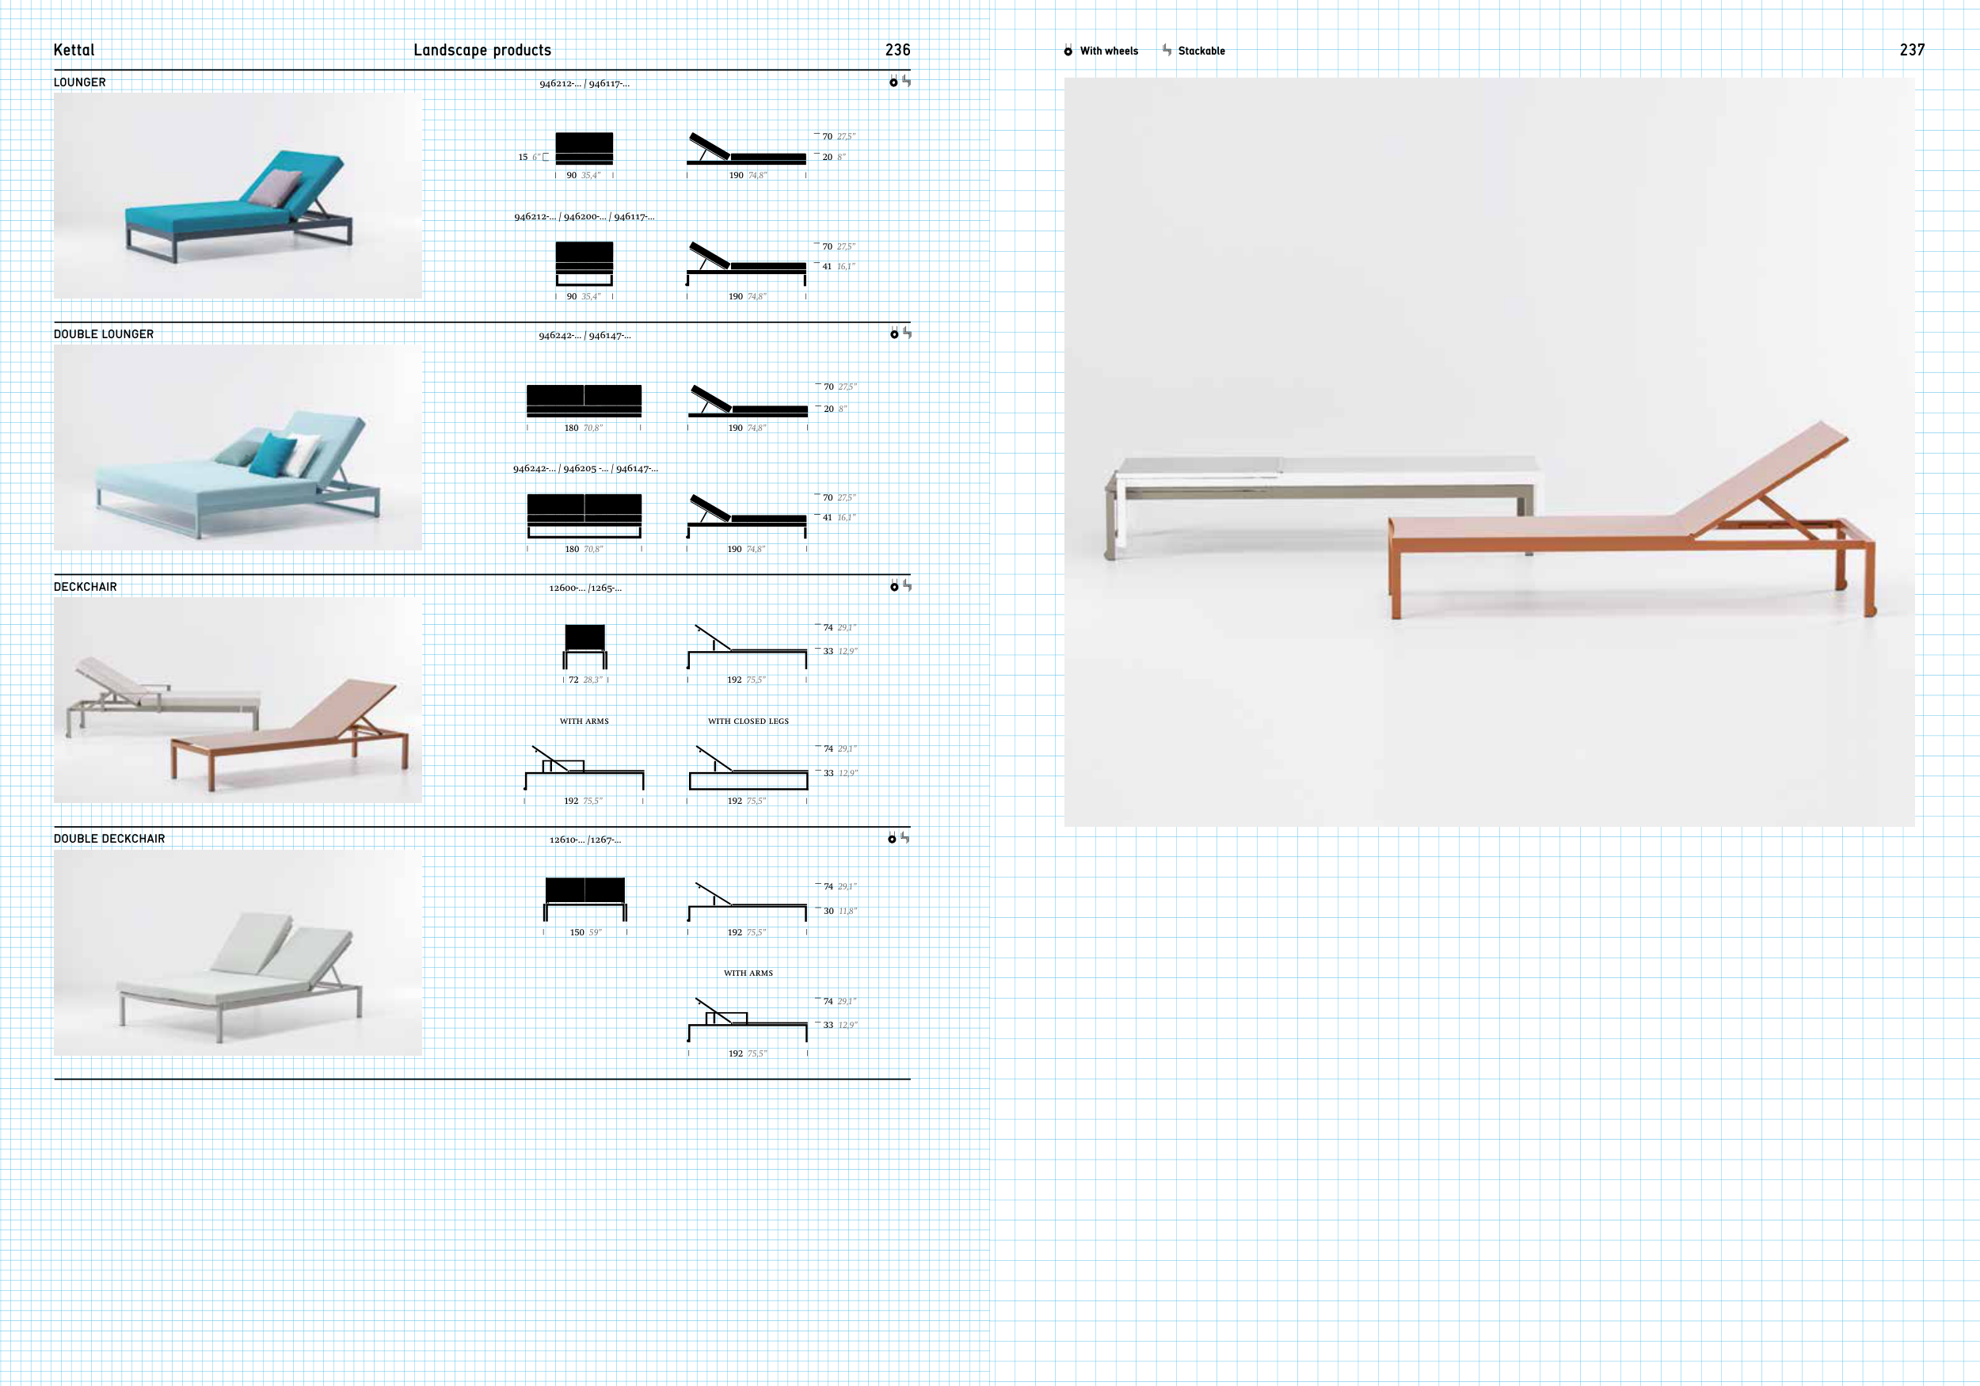Click the Double Deckchair stackable icon

pyautogui.click(x=904, y=837)
